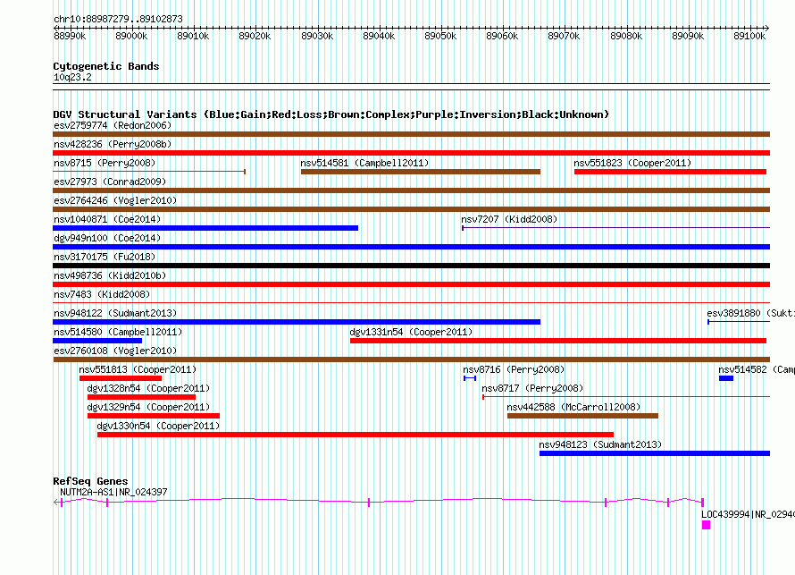Select the nsv428236 (Perry2008b) red loss bar
This screenshot has height=575, width=795.
pos(411,153)
